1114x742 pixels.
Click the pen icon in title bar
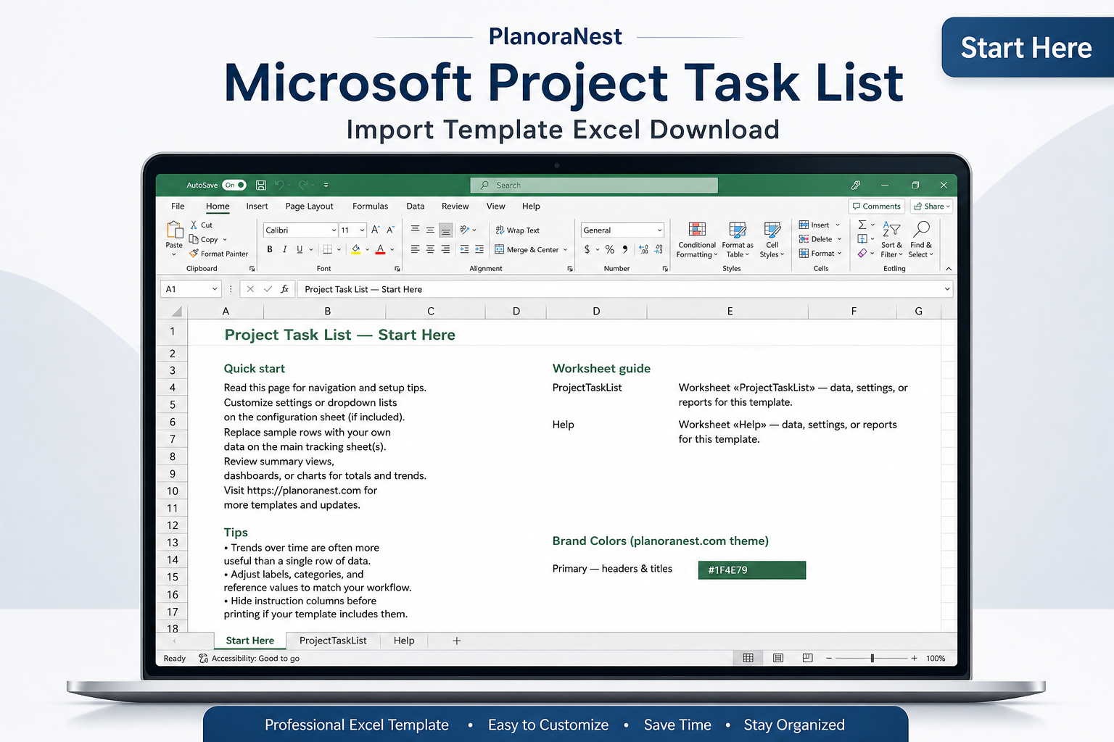pos(856,185)
